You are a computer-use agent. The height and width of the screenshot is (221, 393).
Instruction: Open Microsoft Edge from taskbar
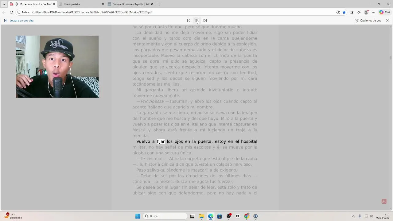210,216
